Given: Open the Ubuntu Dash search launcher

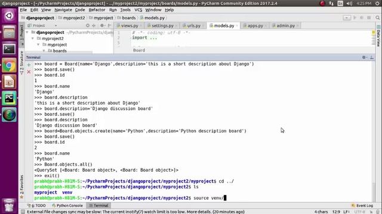Looking at the screenshot, I should tap(9, 16).
